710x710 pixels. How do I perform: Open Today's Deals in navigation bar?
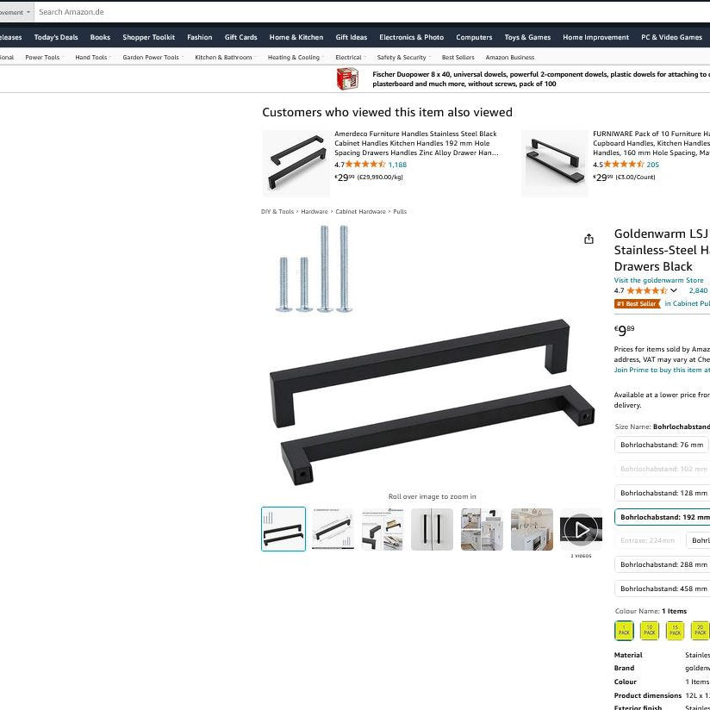[x=56, y=37]
